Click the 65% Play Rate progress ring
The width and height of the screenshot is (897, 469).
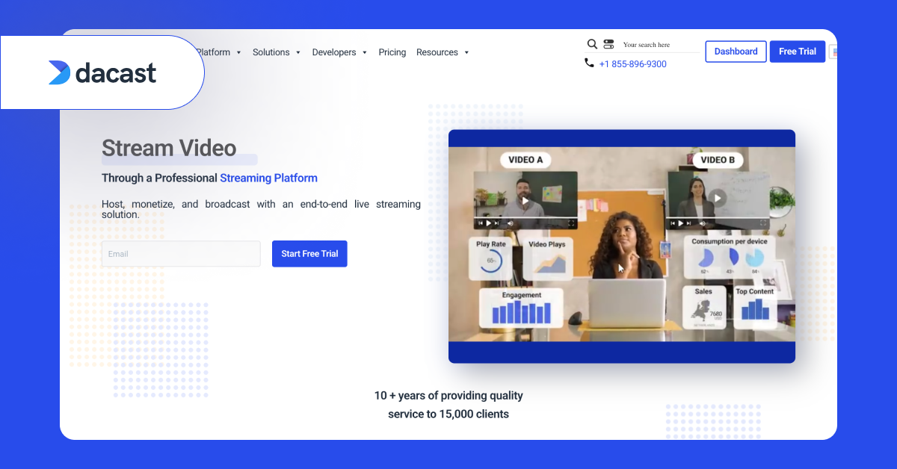pyautogui.click(x=493, y=260)
